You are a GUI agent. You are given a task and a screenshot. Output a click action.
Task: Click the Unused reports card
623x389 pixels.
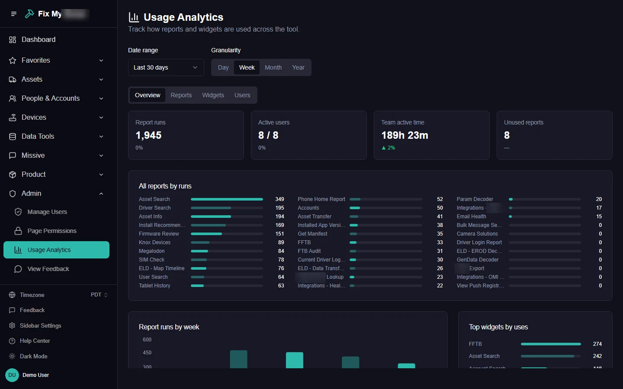pyautogui.click(x=555, y=135)
